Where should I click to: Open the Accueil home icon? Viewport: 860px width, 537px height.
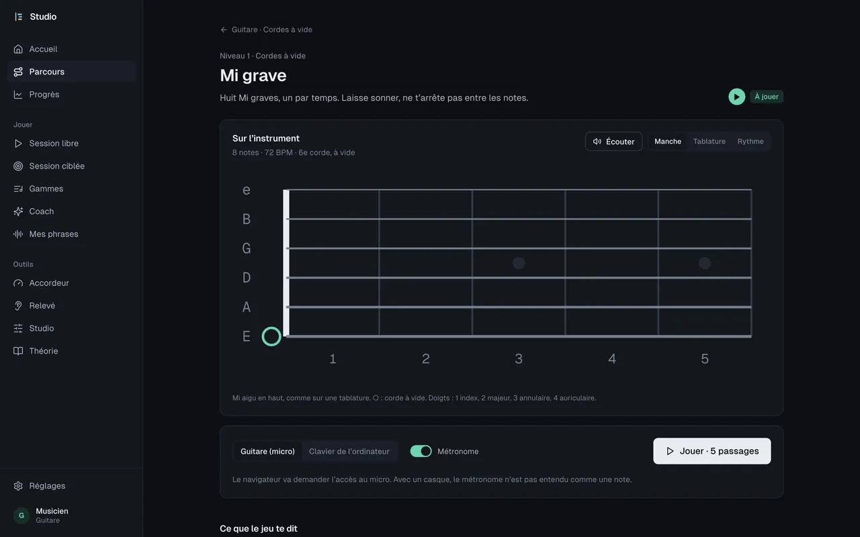tap(18, 49)
